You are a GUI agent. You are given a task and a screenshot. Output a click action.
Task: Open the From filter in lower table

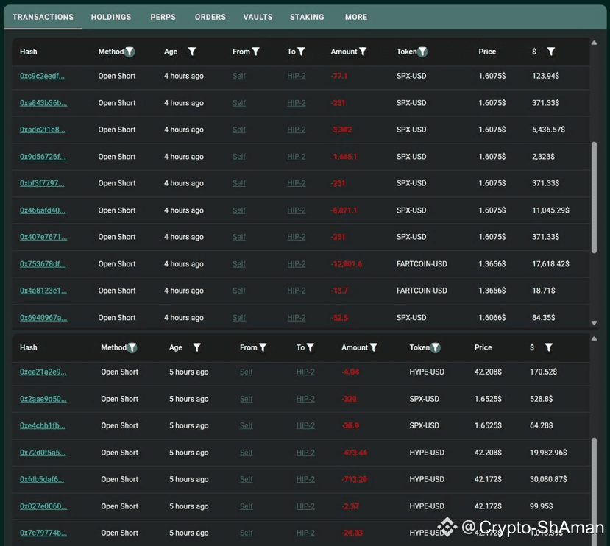coord(263,347)
